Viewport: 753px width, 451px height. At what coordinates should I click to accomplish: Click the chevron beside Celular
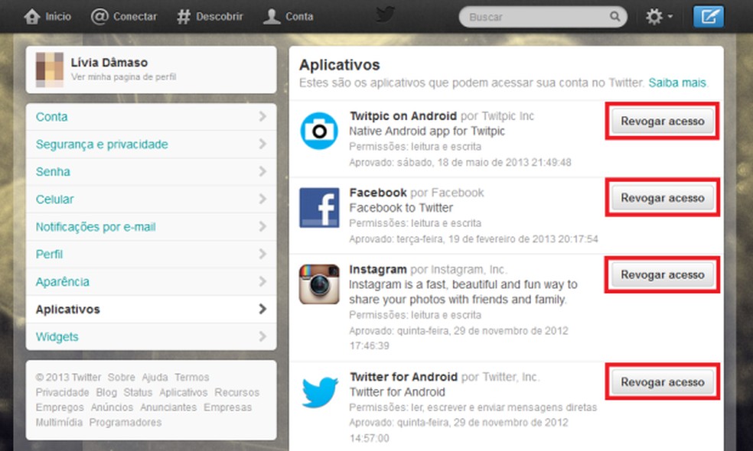(x=262, y=199)
